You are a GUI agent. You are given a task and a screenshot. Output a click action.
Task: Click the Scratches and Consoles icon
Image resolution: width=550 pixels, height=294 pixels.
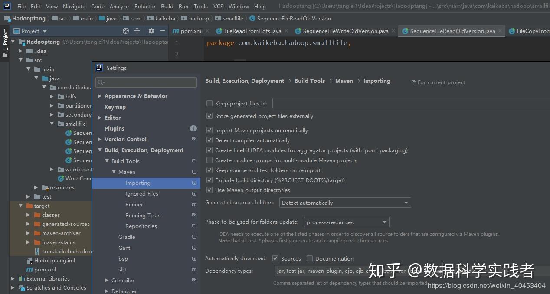click(x=22, y=288)
